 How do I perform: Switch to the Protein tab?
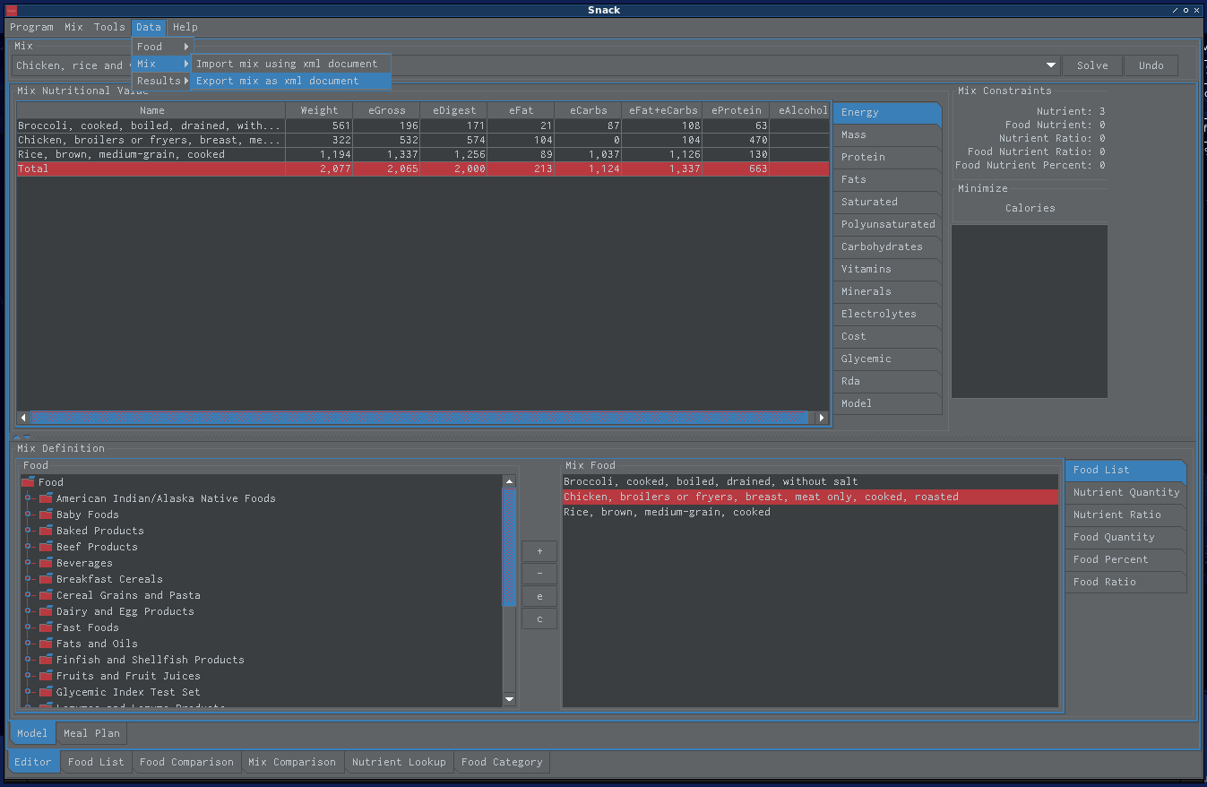coord(887,158)
